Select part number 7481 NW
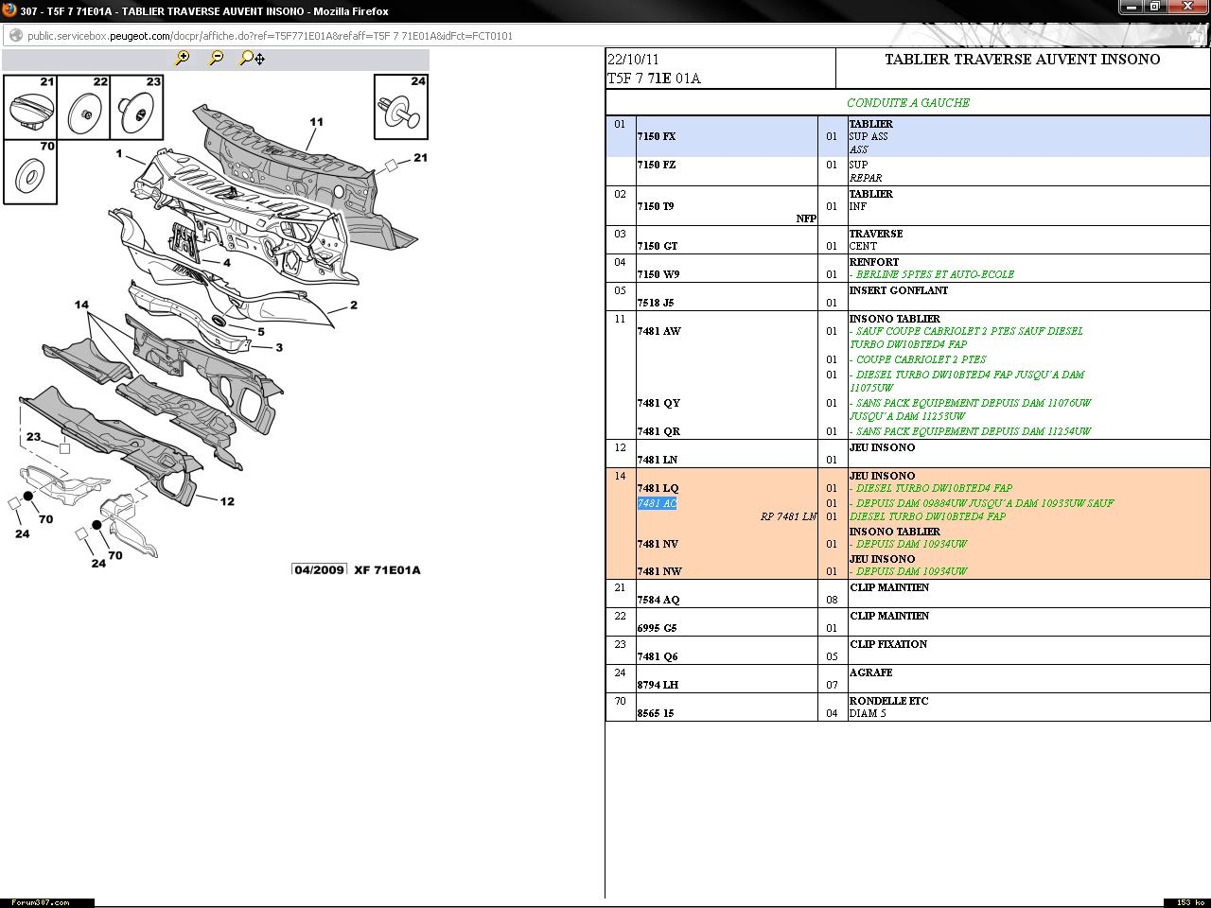 (x=659, y=571)
